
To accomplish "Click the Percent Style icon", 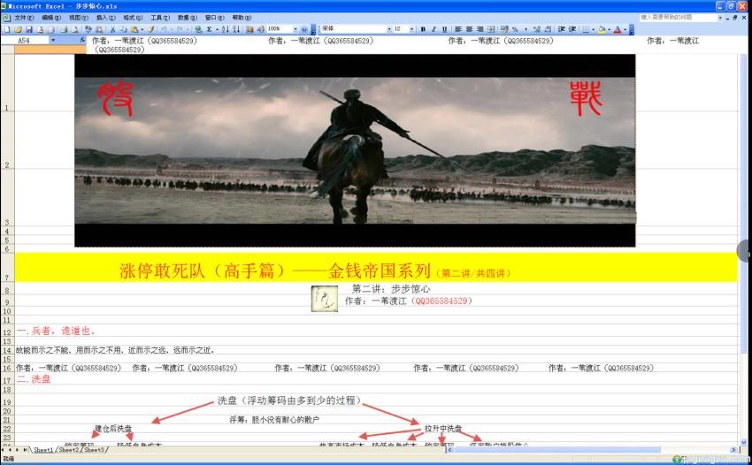I will pyautogui.click(x=515, y=29).
